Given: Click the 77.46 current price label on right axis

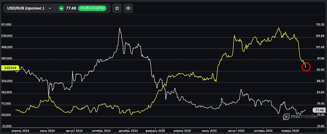Looking at the screenshot, I should coord(320,110).
